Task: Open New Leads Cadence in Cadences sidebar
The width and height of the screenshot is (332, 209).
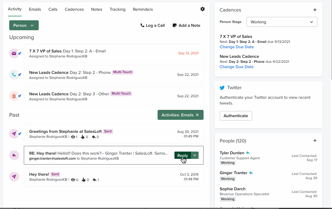Action: [239, 56]
